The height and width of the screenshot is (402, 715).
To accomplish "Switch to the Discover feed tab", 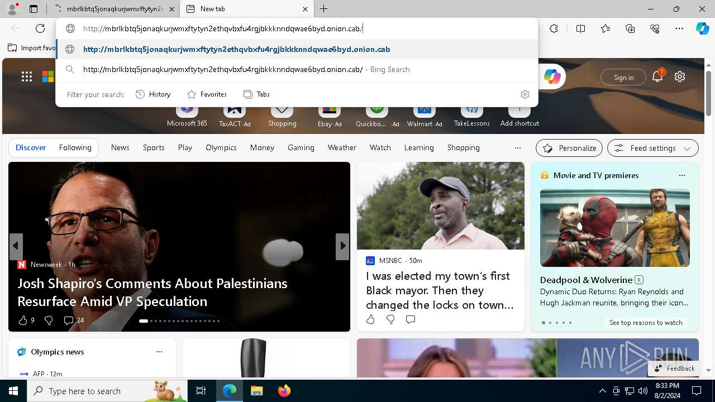I will (31, 148).
